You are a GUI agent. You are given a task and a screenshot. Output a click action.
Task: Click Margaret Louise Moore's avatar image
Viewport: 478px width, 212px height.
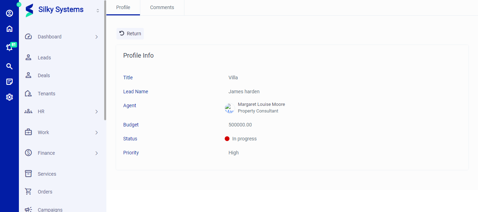click(x=230, y=108)
